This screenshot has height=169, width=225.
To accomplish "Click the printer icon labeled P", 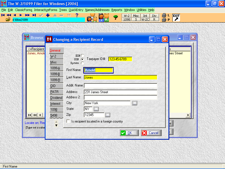I will (x=164, y=20).
